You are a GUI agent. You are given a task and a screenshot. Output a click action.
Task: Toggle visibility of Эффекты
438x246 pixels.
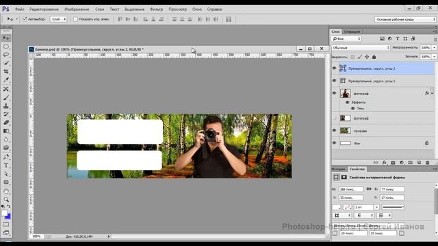[348, 102]
